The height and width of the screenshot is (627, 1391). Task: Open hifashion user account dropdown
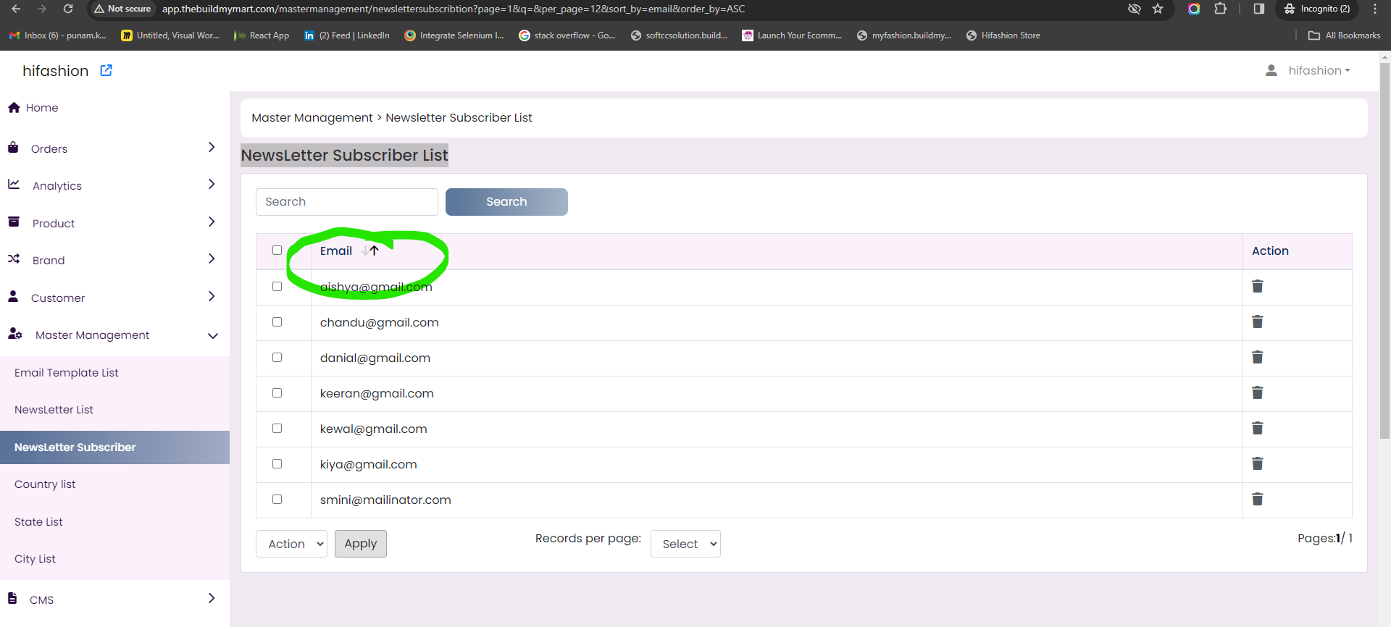click(1319, 70)
